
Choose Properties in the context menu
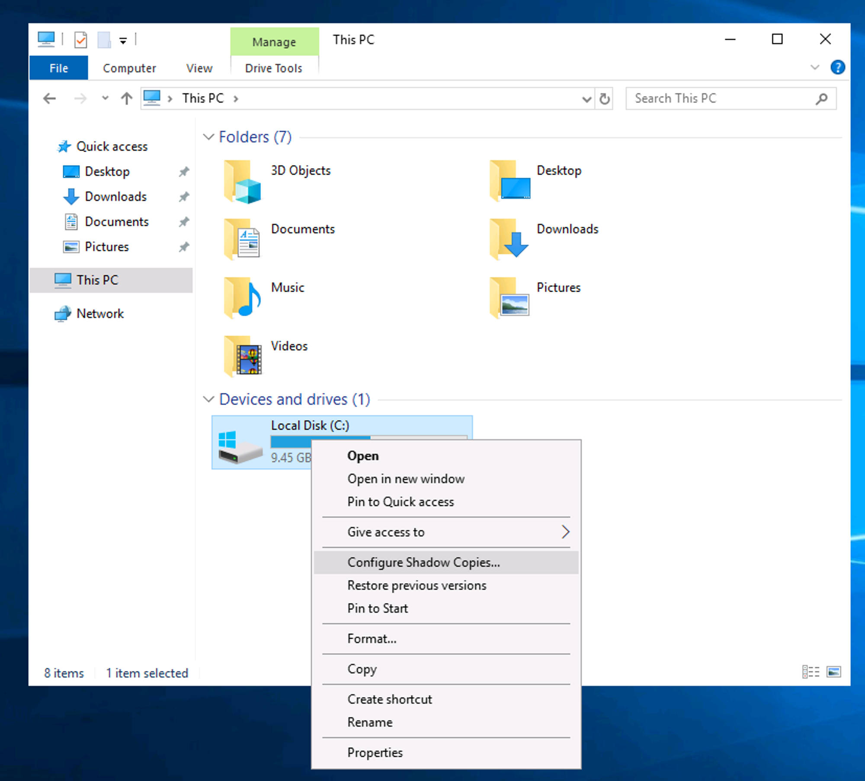click(x=375, y=752)
